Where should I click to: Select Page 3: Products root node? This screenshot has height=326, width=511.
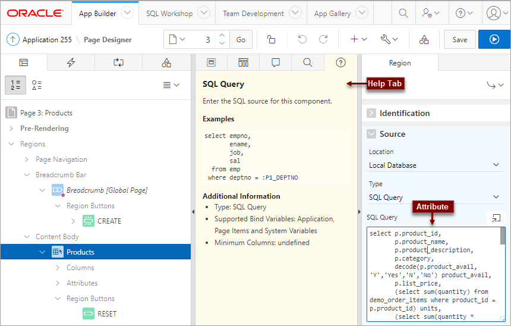(46, 113)
